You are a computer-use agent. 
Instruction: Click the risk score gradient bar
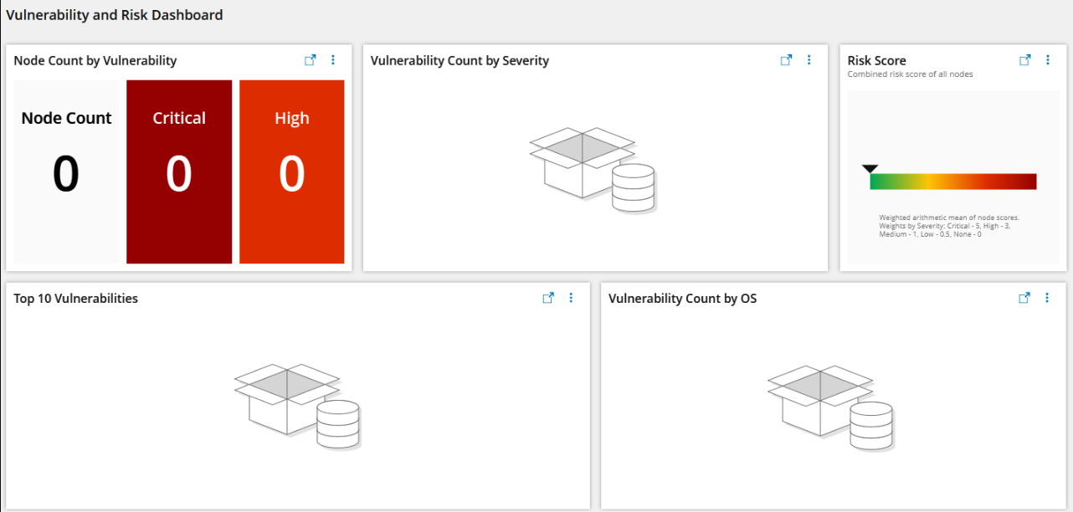pos(953,182)
